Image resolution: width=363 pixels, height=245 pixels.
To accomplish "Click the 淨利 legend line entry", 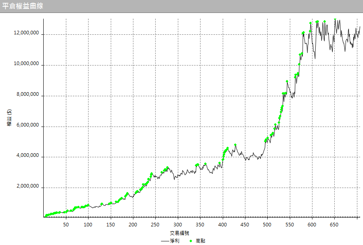I will [170, 241].
